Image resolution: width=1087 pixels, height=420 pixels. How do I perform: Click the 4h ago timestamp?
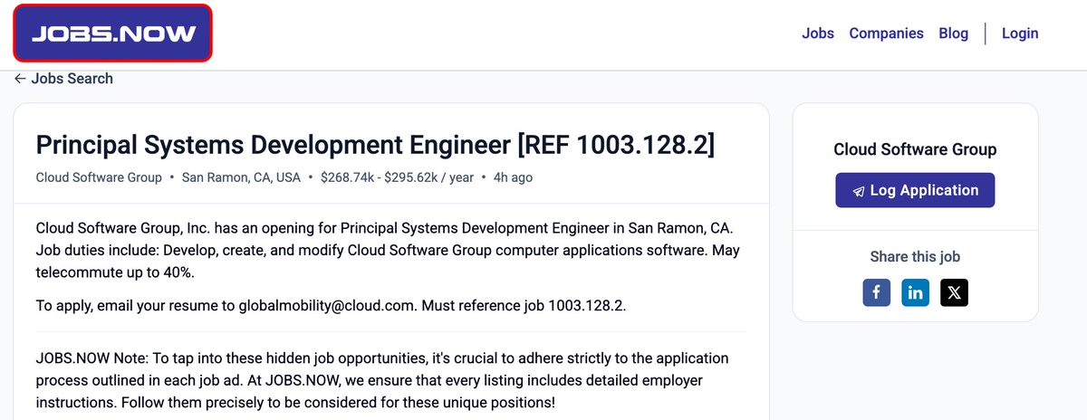click(x=513, y=177)
